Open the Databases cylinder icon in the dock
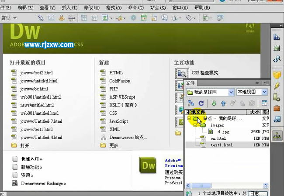Image resolution: width=284 pixels, height=196 pixels. tap(277, 75)
